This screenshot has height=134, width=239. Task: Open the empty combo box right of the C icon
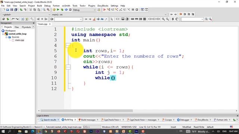pyautogui.click(x=192, y=19)
